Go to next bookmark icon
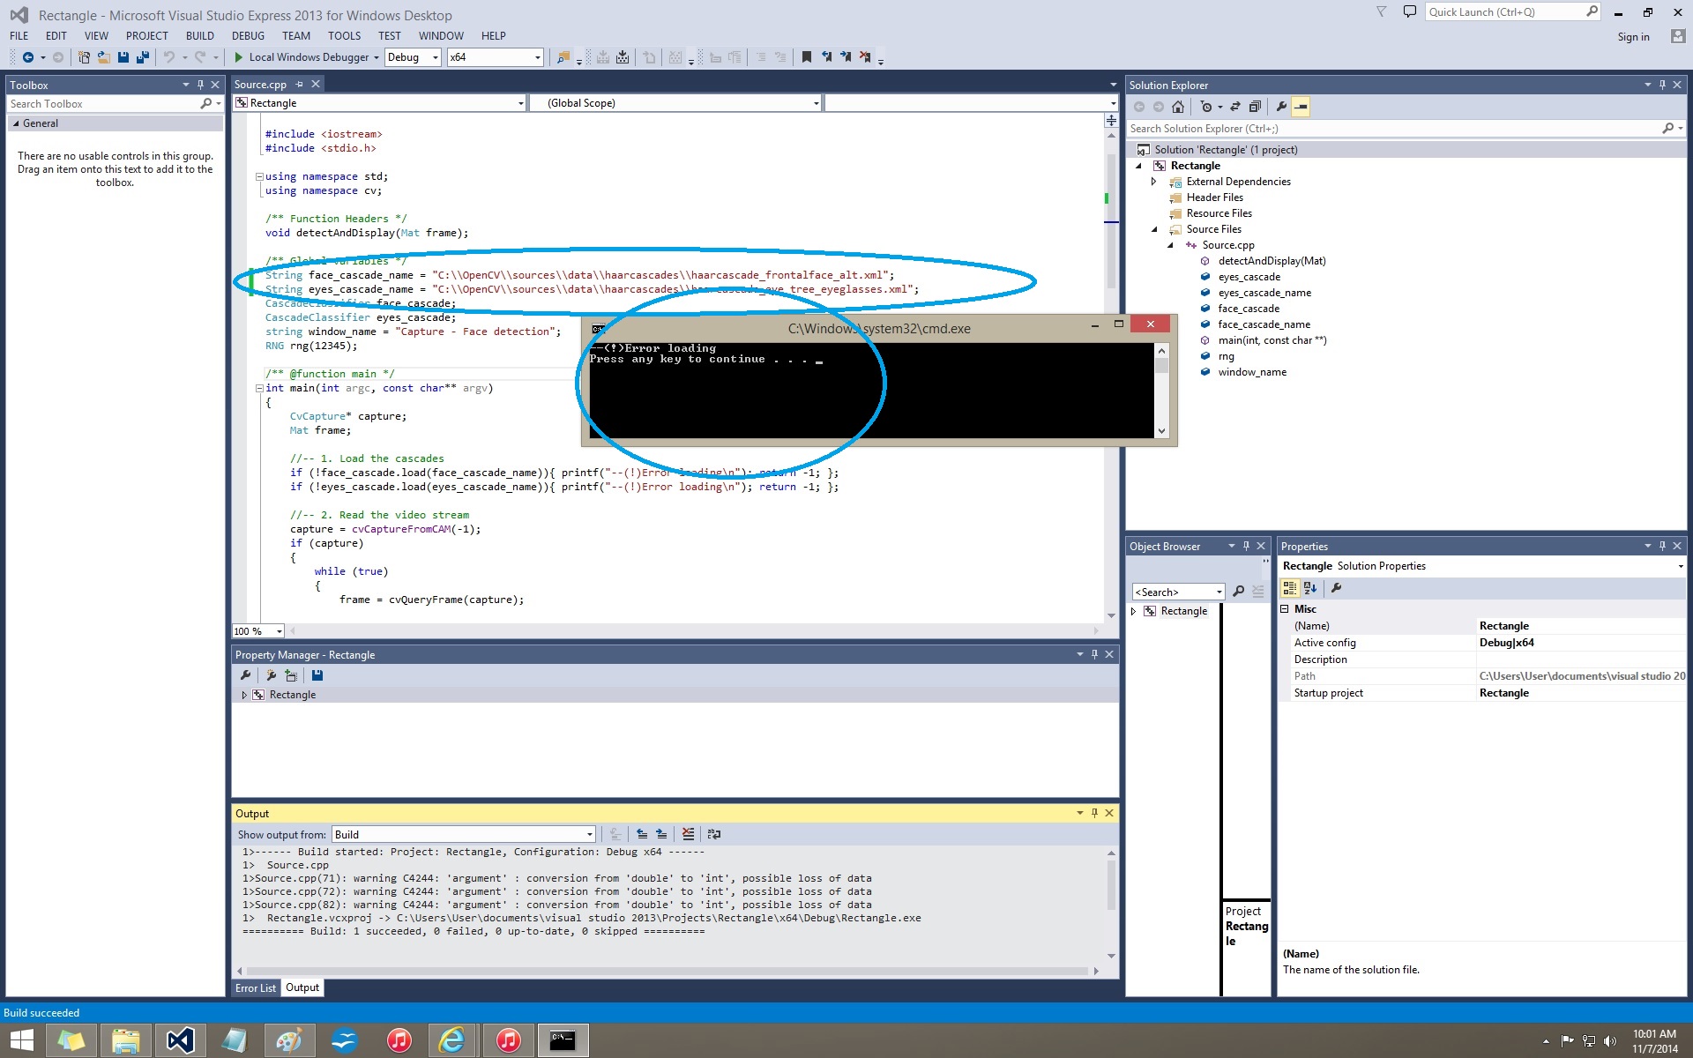 click(x=846, y=57)
